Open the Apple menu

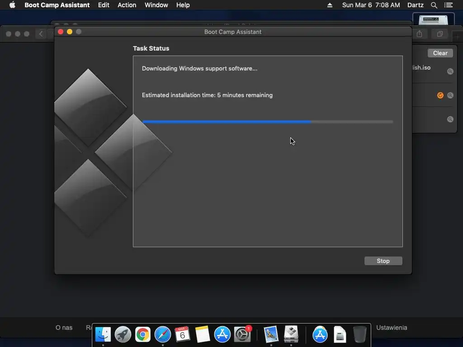click(x=12, y=5)
